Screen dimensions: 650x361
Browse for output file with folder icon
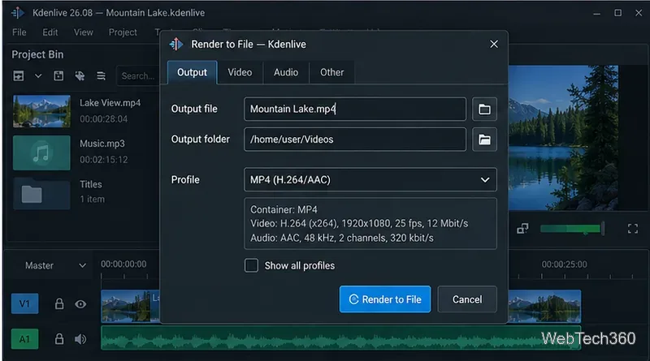(x=484, y=110)
